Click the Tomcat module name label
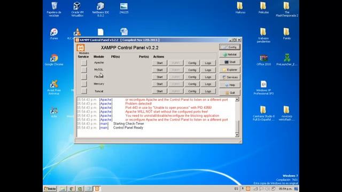The height and width of the screenshot is (192, 342). point(99,91)
